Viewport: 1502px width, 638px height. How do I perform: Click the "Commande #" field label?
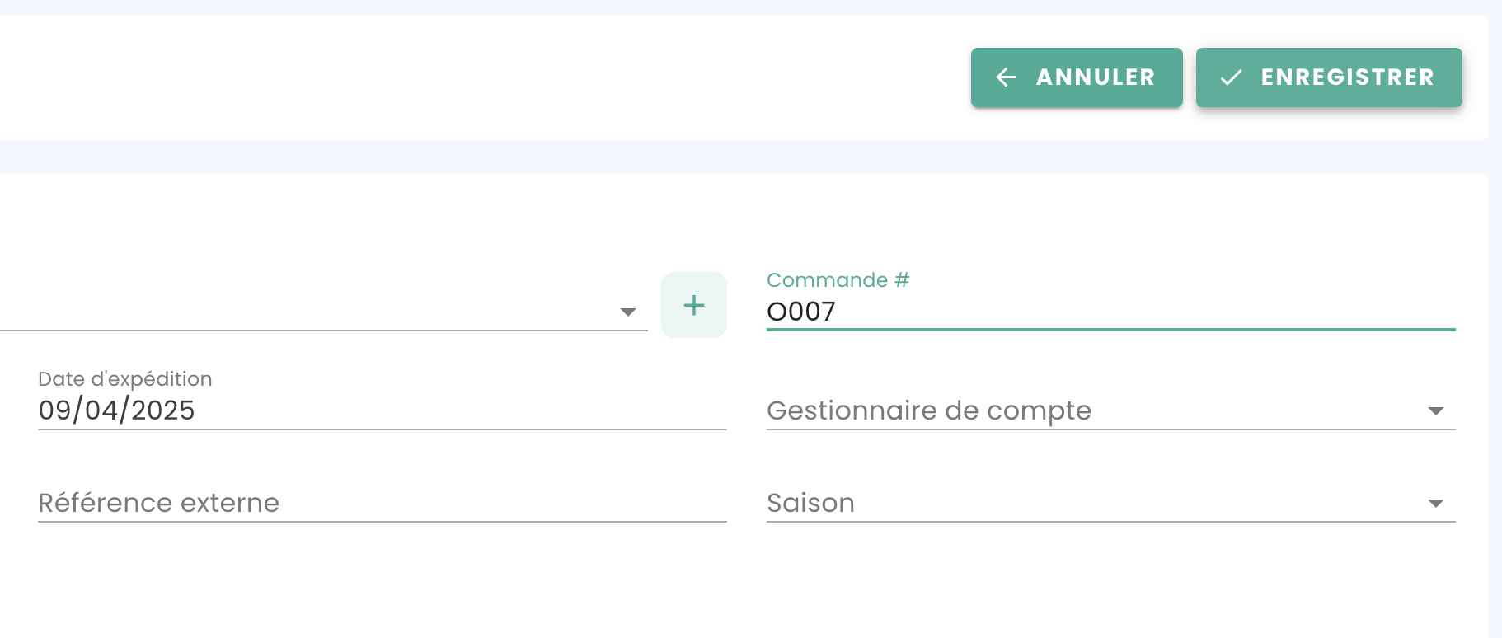(x=838, y=280)
